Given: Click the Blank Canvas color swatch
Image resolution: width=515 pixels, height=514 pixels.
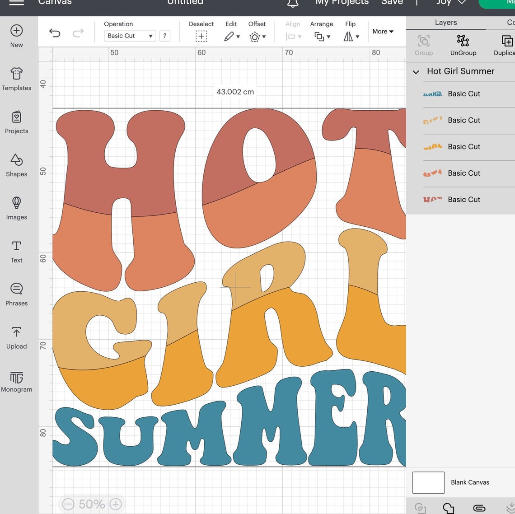Looking at the screenshot, I should (x=428, y=482).
